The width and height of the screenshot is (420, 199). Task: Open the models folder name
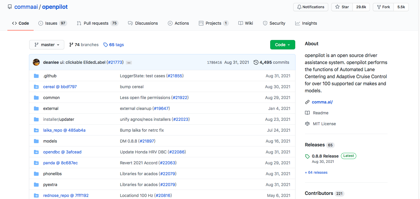pos(50,141)
